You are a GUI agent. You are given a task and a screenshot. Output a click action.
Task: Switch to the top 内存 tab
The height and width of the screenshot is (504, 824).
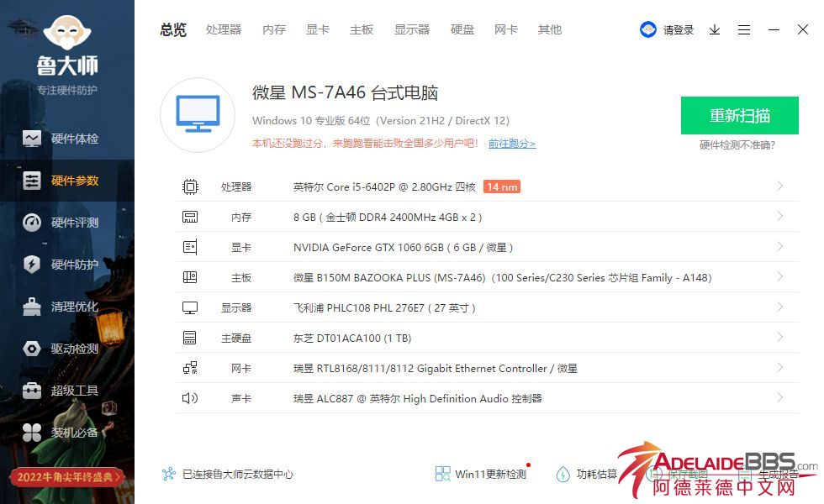tap(274, 29)
